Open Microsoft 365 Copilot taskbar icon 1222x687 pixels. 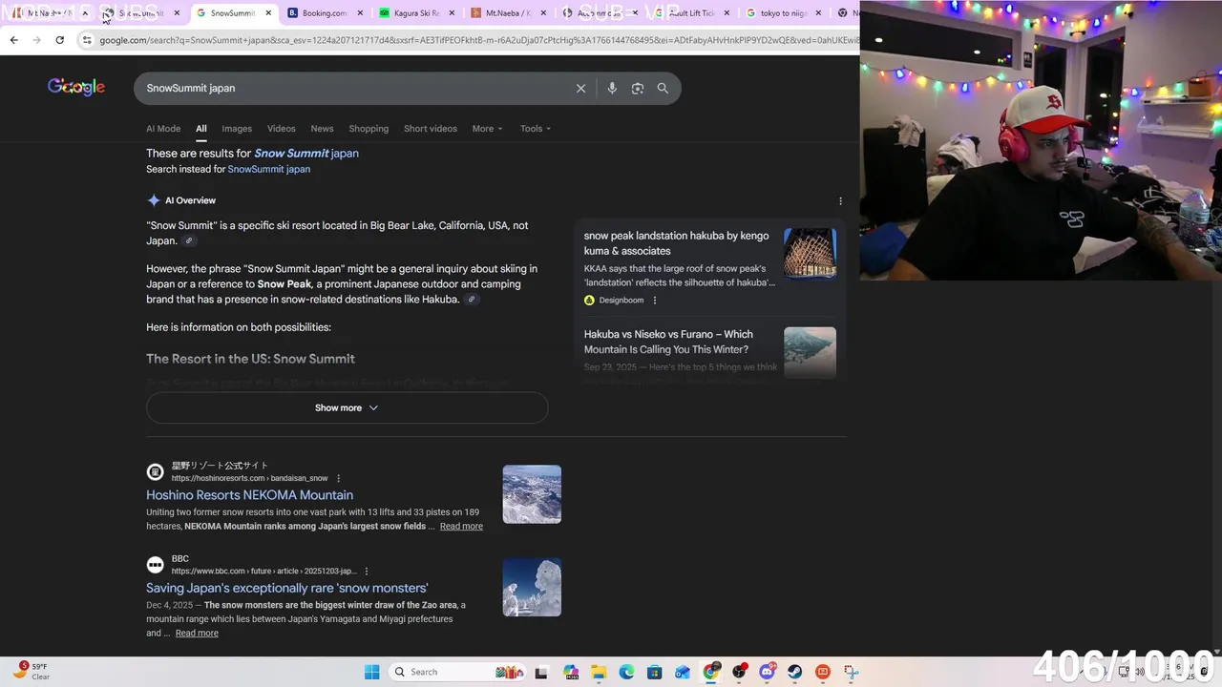[x=571, y=672]
